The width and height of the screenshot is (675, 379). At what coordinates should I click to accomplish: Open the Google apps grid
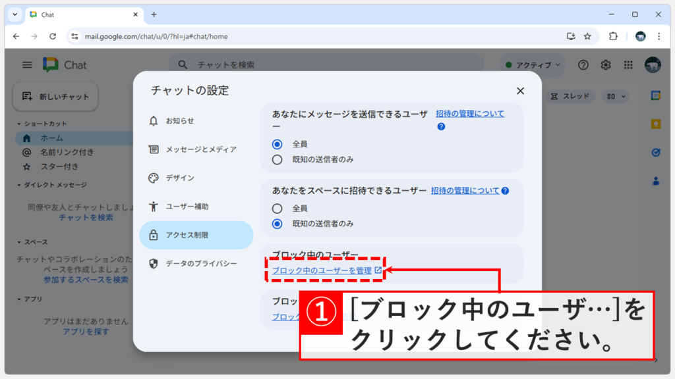point(629,64)
